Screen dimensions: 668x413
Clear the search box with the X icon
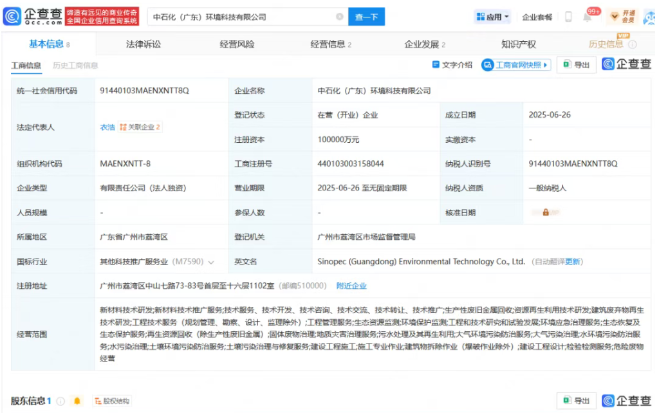point(340,17)
